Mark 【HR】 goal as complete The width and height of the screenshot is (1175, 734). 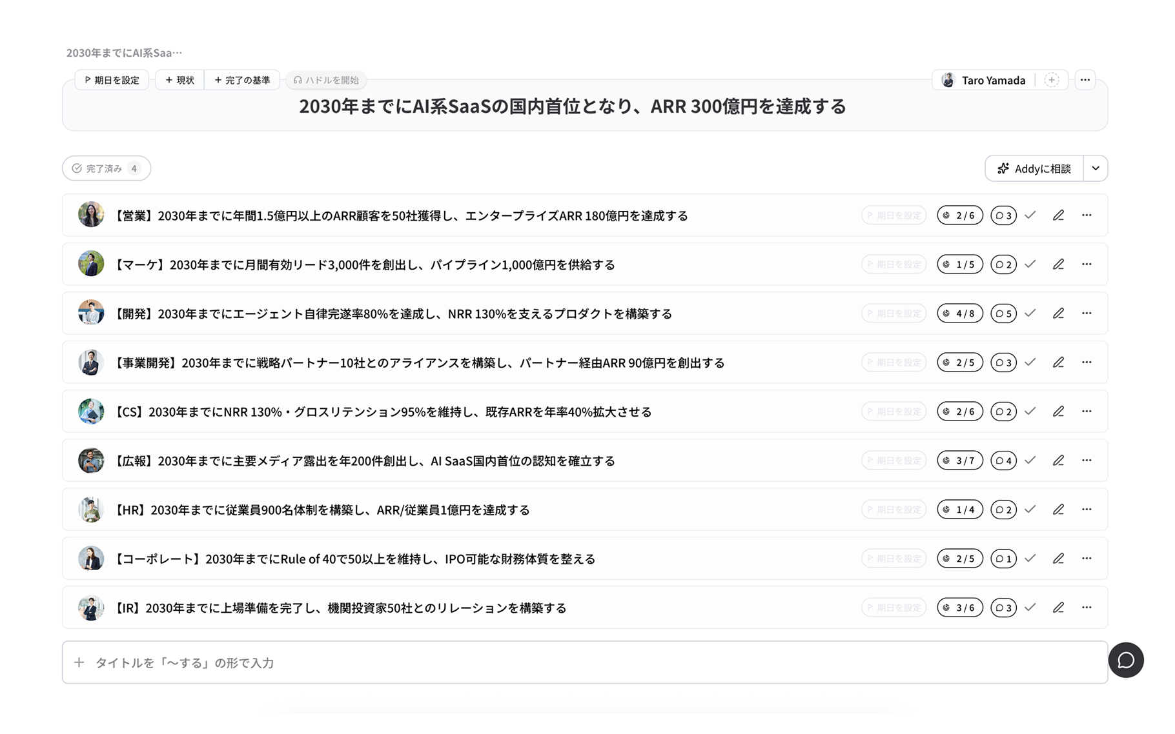(1030, 510)
